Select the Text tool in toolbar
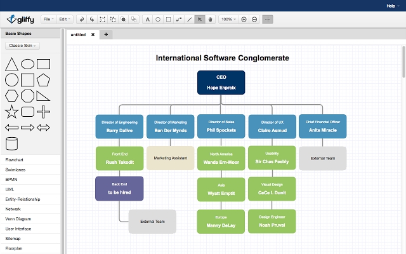406x254 pixels. (x=148, y=20)
